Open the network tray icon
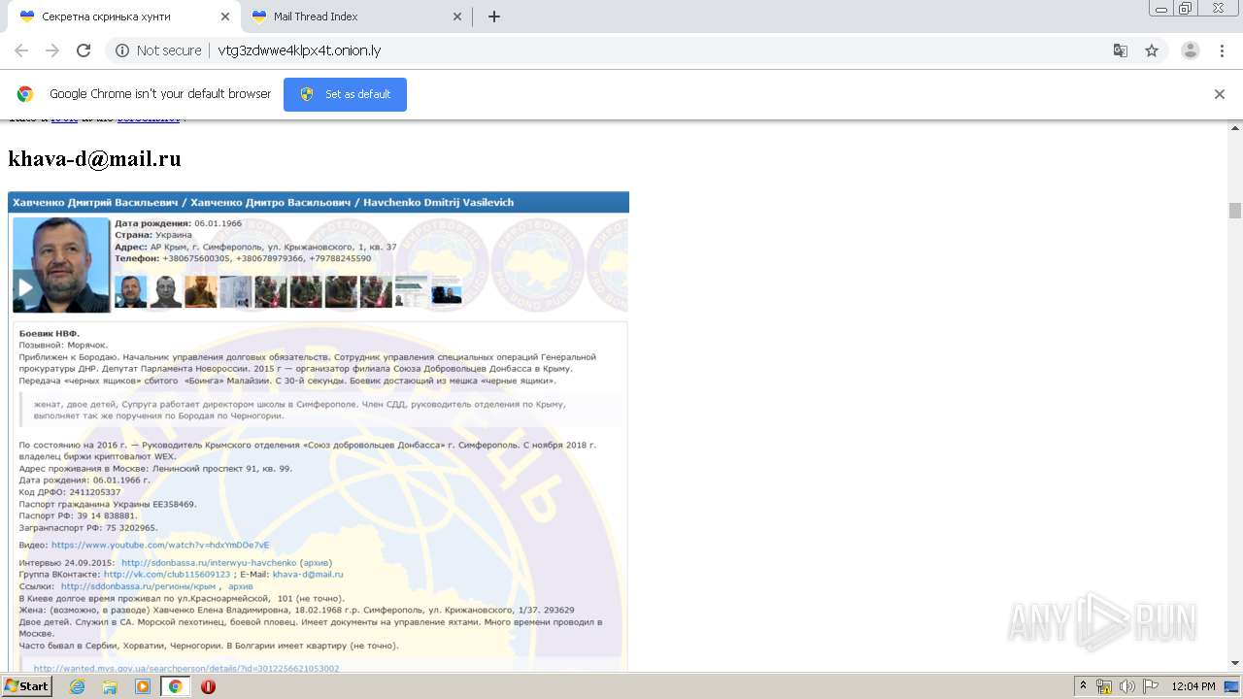Screen dimensions: 1243x699 (x=1103, y=686)
